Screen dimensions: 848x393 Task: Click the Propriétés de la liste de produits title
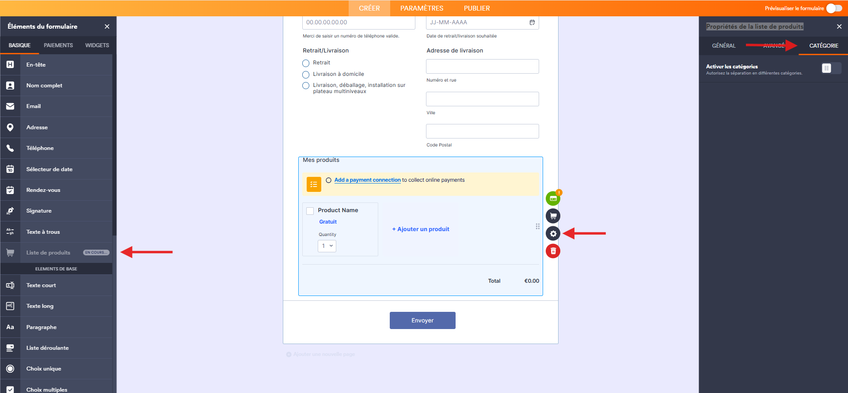coord(755,26)
